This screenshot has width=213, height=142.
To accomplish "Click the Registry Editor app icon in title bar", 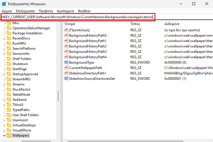I will click(x=4, y=4).
